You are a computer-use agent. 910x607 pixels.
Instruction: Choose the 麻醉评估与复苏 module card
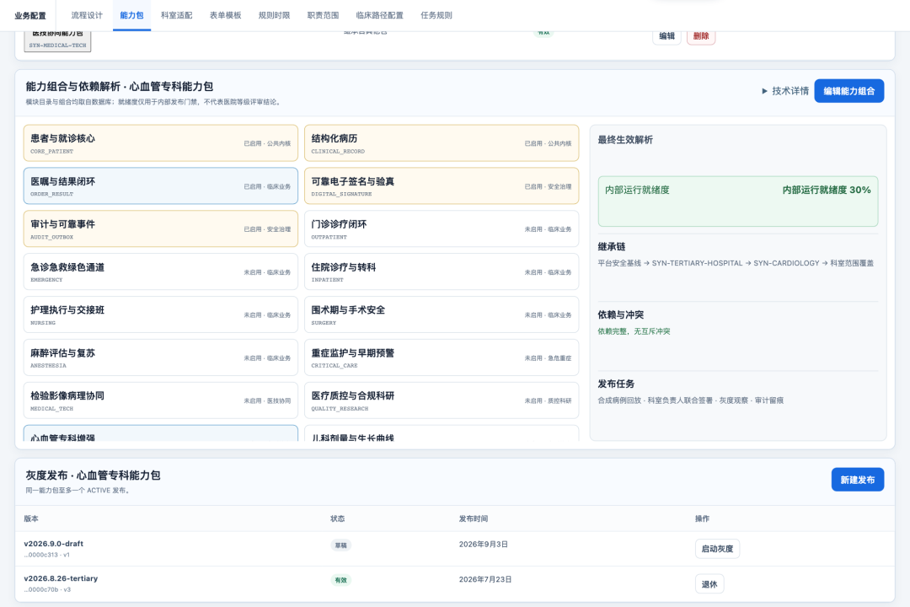click(161, 357)
